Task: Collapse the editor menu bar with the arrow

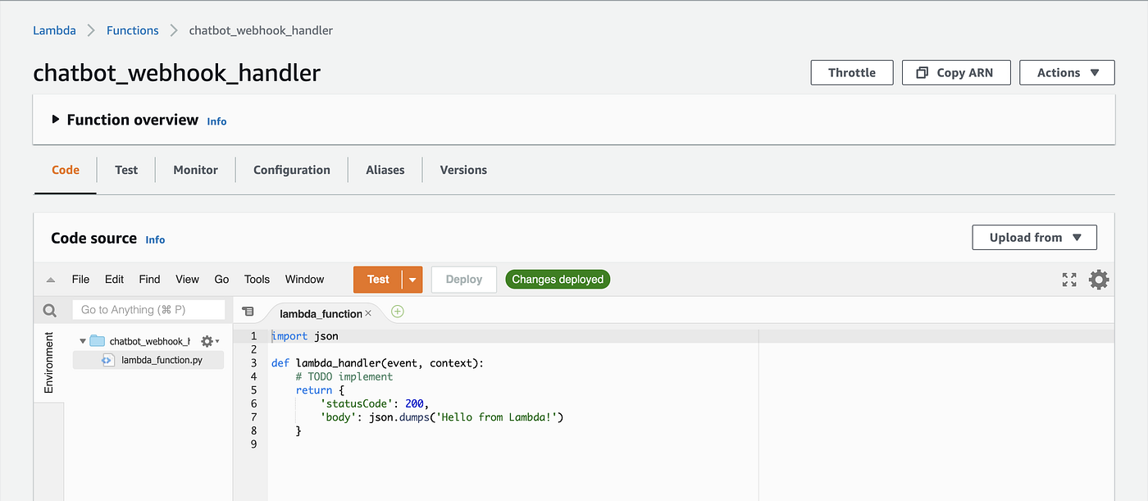Action: click(x=50, y=279)
